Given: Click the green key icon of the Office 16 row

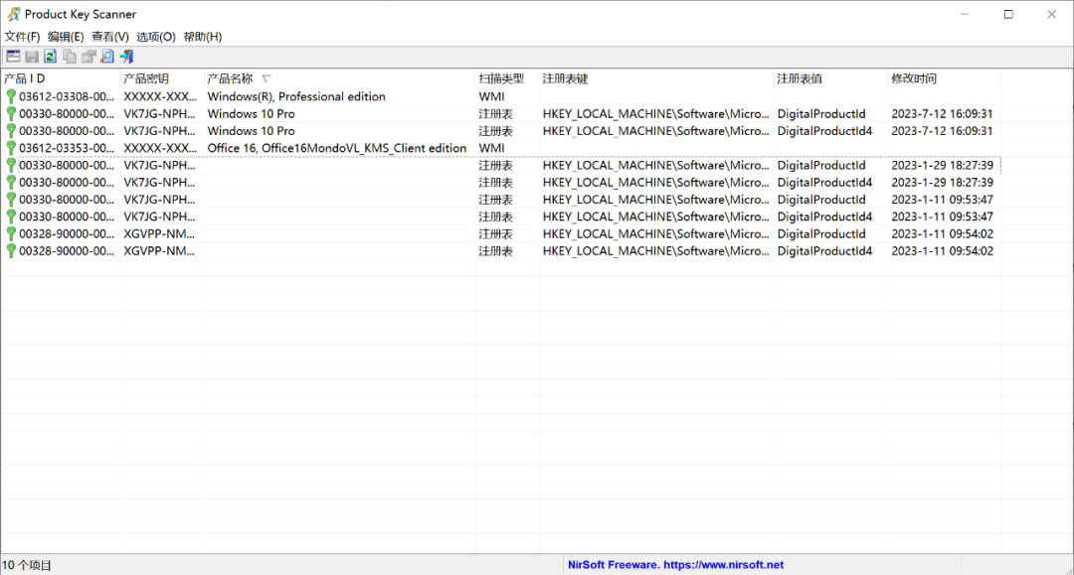Looking at the screenshot, I should point(11,148).
